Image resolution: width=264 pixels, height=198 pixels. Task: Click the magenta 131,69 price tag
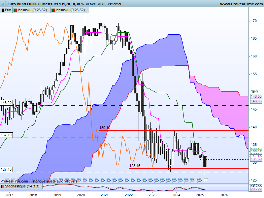pyautogui.click(x=256, y=159)
